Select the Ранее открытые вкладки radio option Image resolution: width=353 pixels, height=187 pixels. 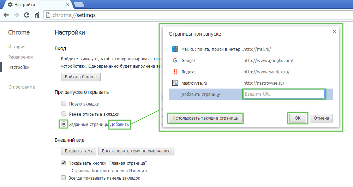point(64,114)
